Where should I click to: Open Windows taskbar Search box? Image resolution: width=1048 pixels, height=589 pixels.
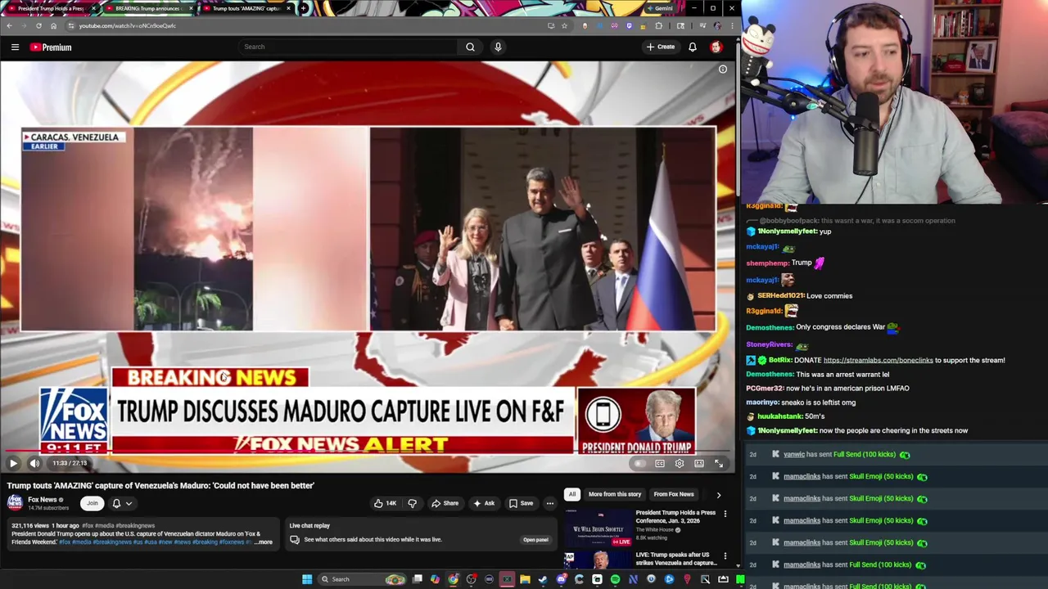(x=362, y=579)
